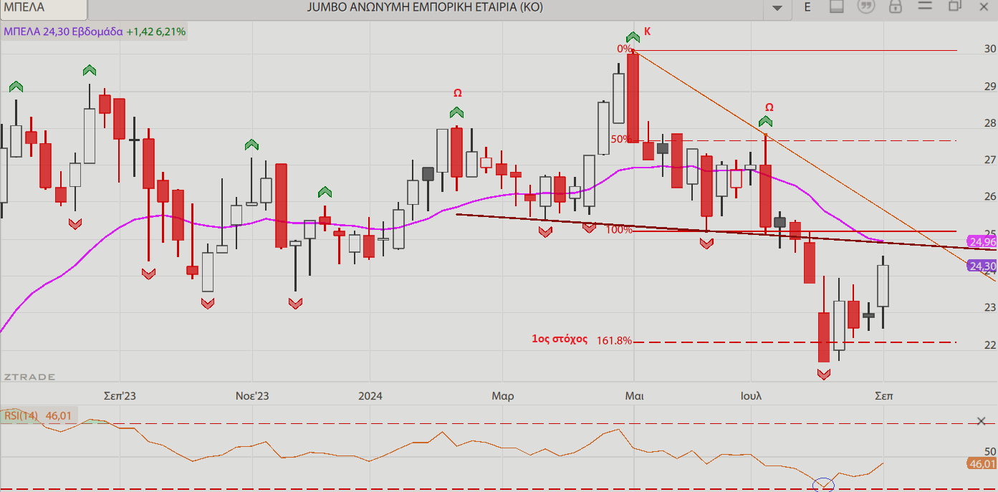Click the 1ος στόχος target label

coord(560,339)
